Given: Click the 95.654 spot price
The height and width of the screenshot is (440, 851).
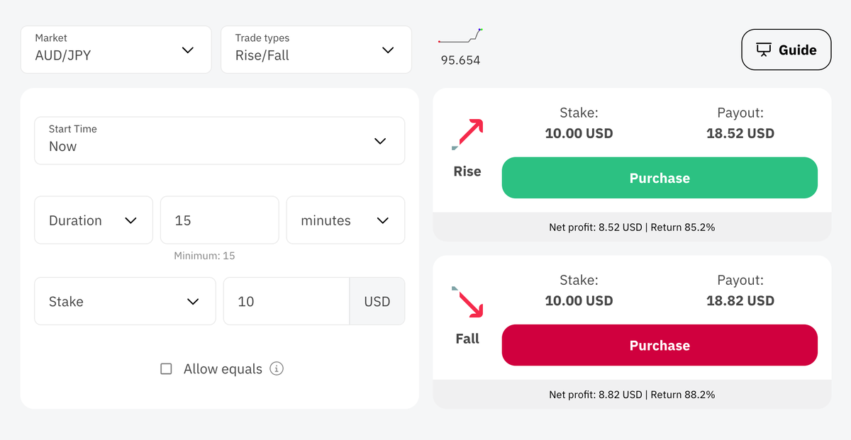Looking at the screenshot, I should pos(460,60).
